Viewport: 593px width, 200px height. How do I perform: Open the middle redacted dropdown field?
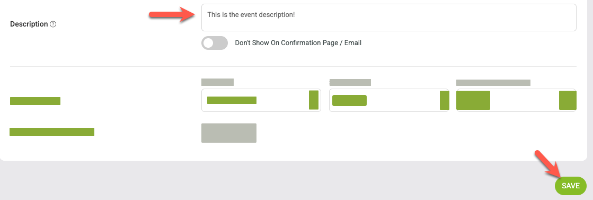coord(389,100)
